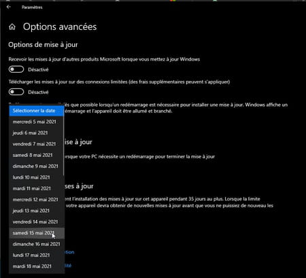Screen dimensions: 306x278
Task: Select jeudi 6 mai 2021
Action: pyautogui.click(x=36, y=133)
